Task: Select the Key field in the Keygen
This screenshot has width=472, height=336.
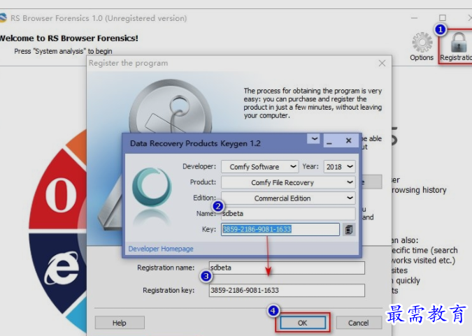Action: click(x=280, y=229)
